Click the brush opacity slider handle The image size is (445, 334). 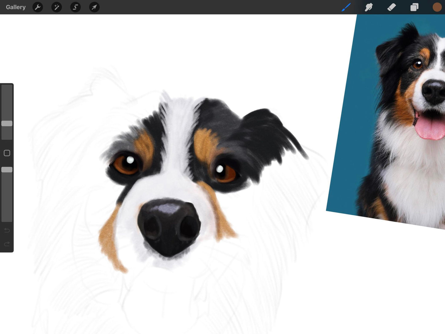point(7,170)
